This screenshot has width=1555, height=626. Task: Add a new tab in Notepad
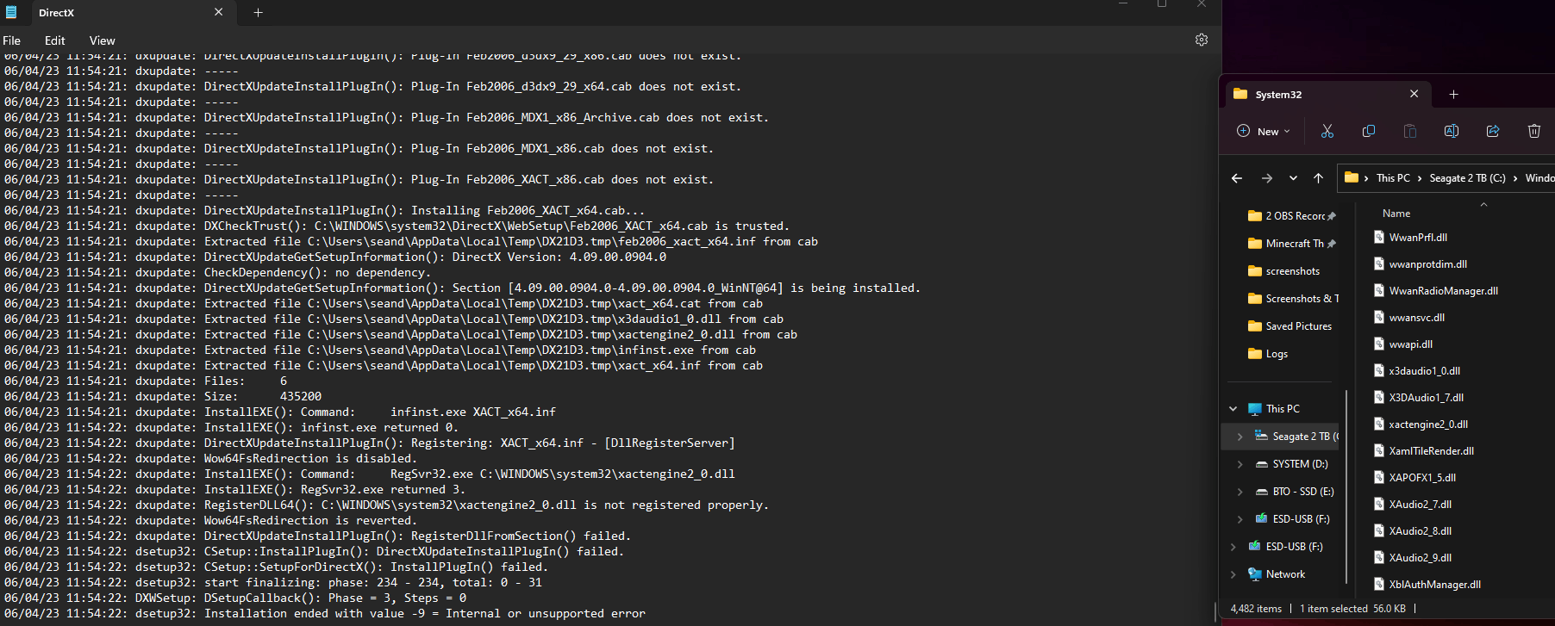(258, 12)
